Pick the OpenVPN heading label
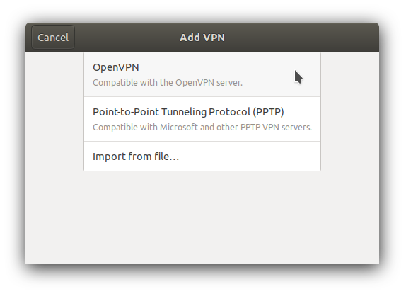Viewport: 406px width, 294px height. point(116,67)
